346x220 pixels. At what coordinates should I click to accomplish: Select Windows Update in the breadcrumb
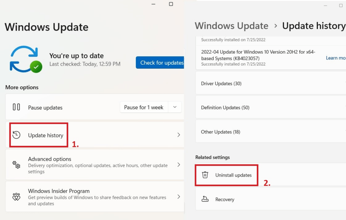[231, 26]
